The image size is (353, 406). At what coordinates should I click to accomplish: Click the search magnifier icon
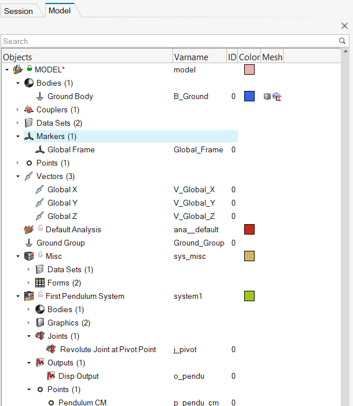pyautogui.click(x=342, y=41)
